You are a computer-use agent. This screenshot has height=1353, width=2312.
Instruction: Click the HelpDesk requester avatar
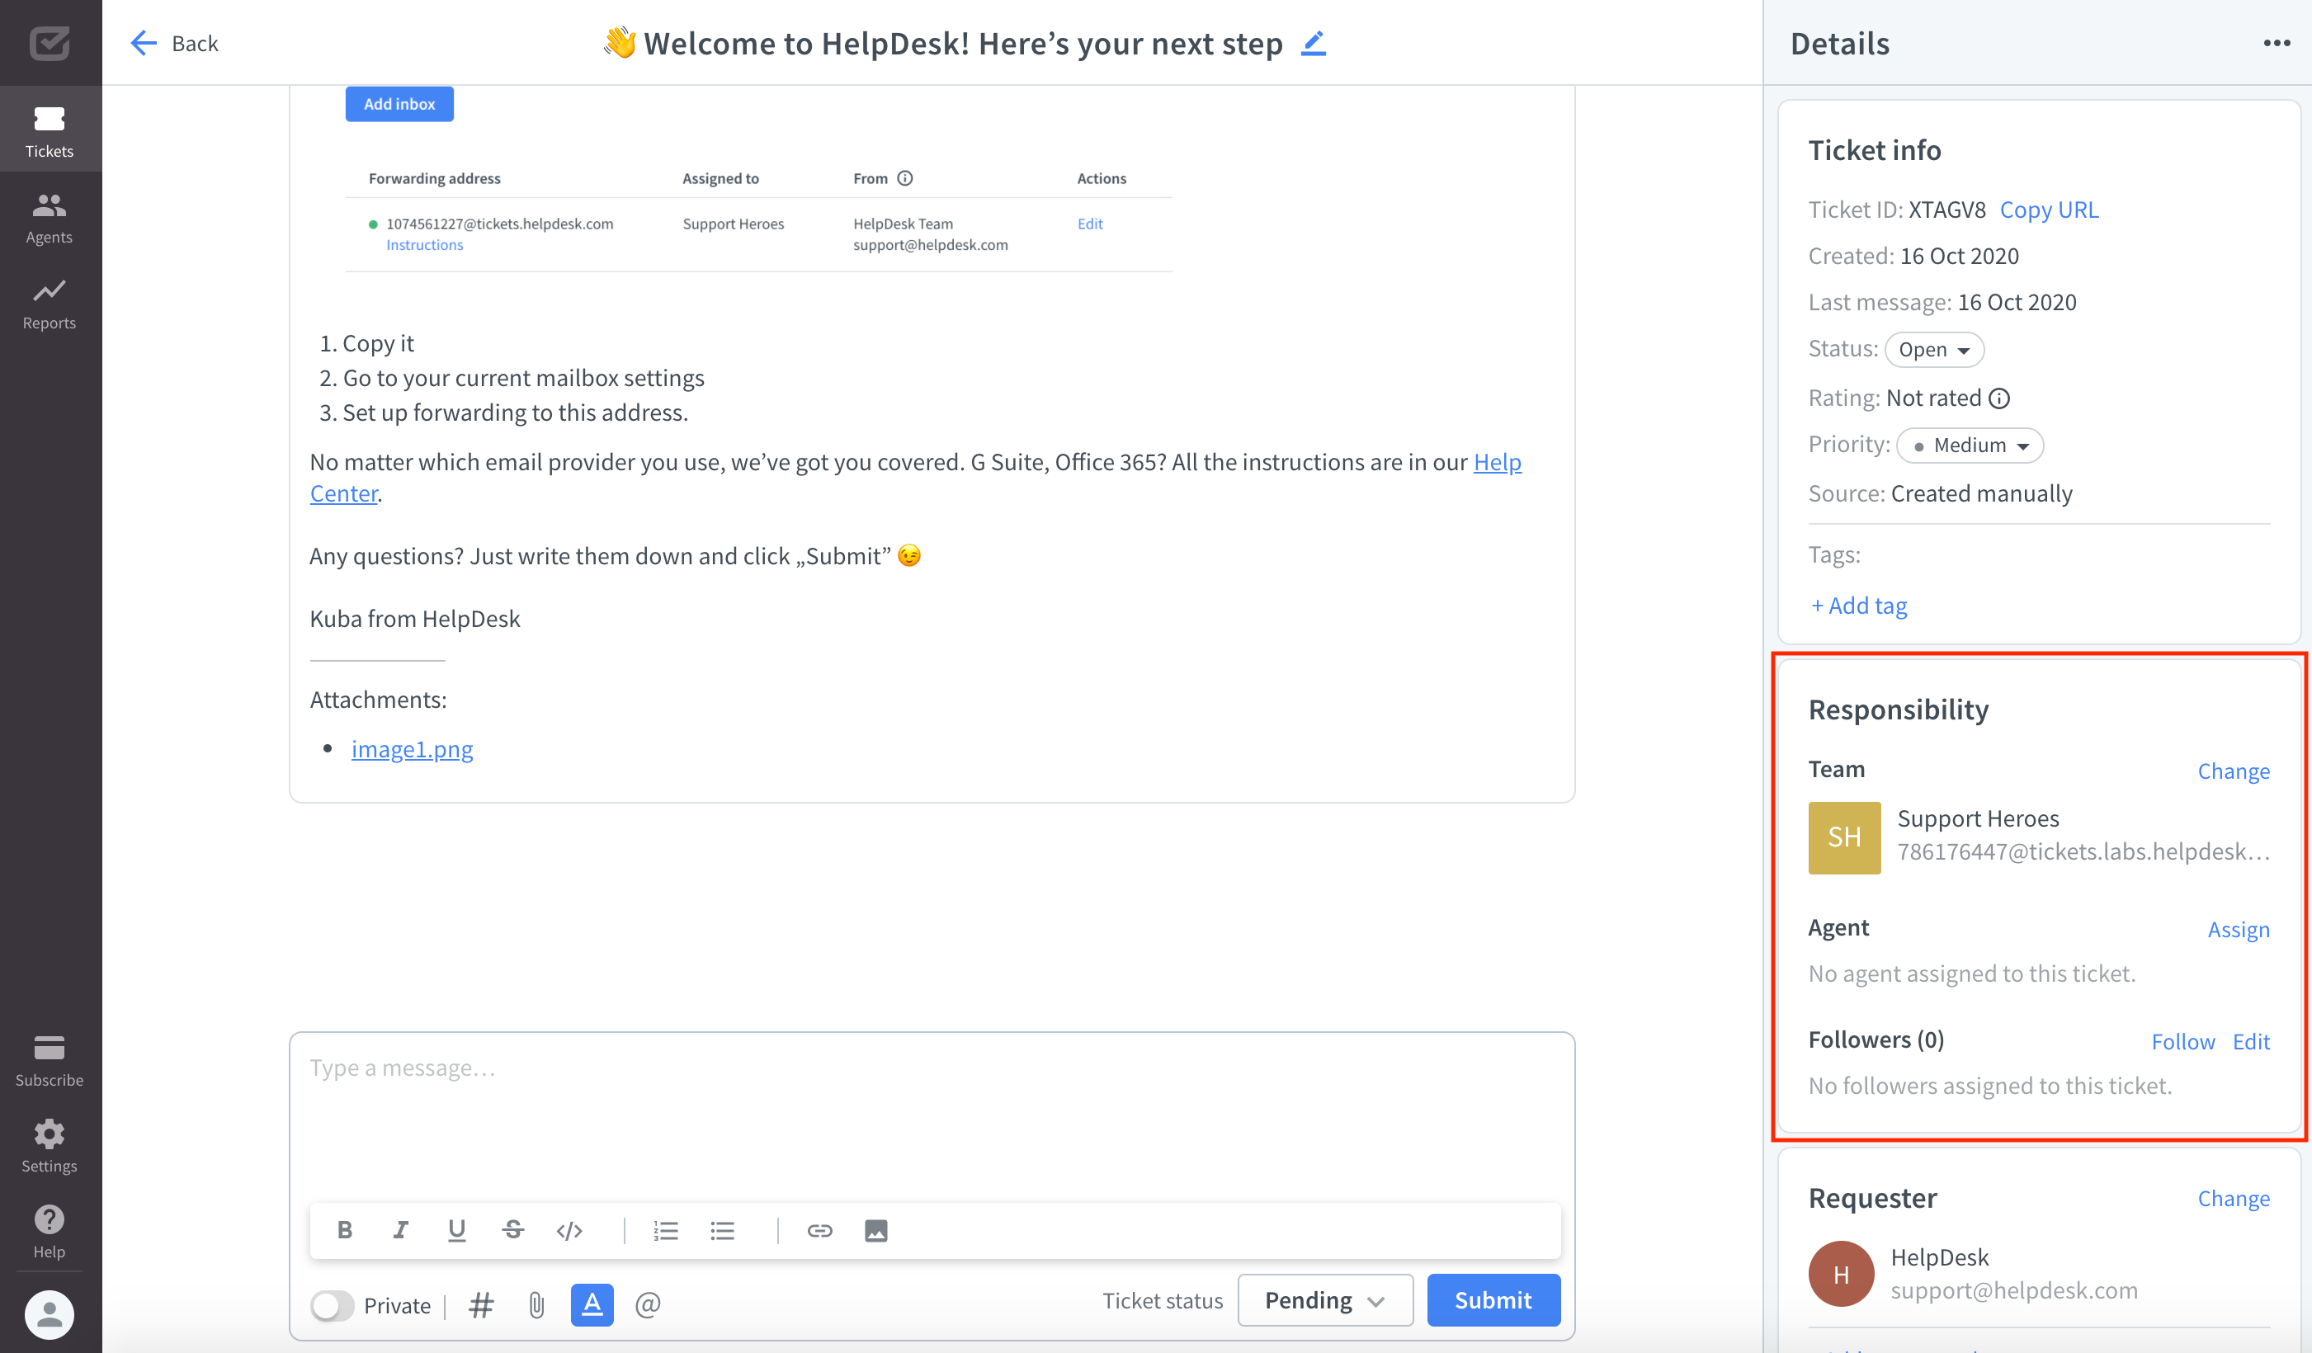pos(1840,1273)
